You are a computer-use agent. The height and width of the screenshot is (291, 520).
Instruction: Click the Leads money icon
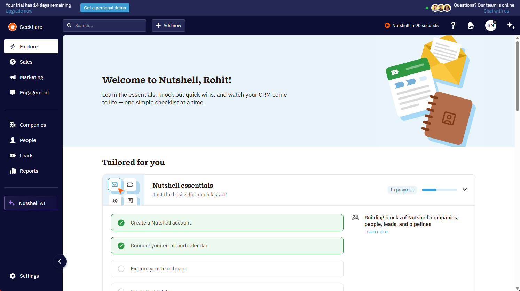click(x=13, y=155)
